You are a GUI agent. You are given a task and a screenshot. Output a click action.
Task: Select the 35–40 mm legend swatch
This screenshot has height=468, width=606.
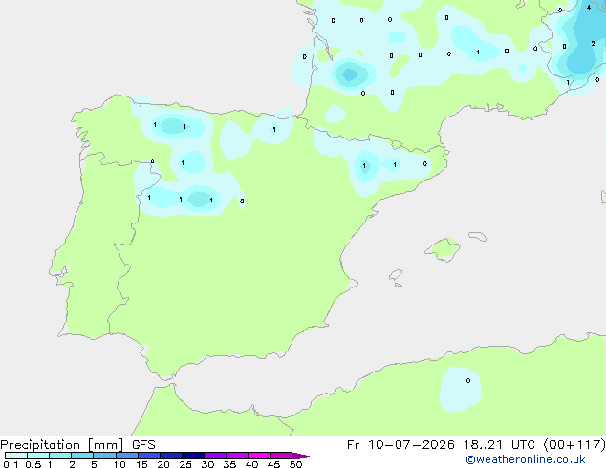[x=236, y=456]
